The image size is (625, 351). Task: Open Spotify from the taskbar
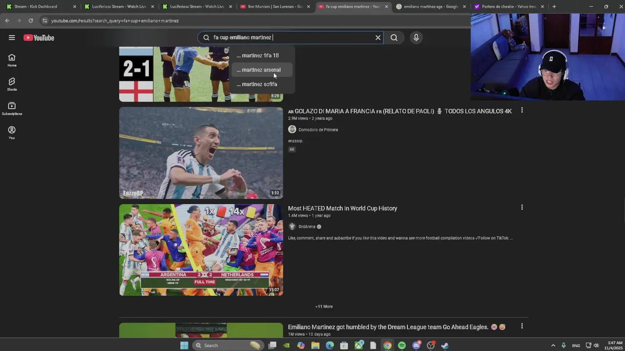pyautogui.click(x=402, y=346)
